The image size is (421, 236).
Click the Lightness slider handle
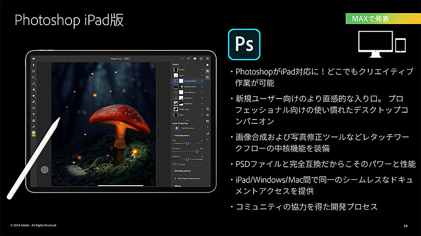tap(187, 159)
